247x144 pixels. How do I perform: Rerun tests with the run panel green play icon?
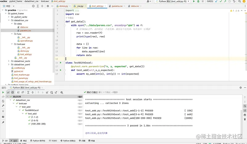coord(3,93)
